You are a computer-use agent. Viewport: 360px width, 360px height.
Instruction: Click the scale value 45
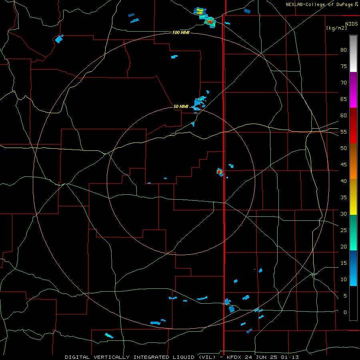click(344, 165)
